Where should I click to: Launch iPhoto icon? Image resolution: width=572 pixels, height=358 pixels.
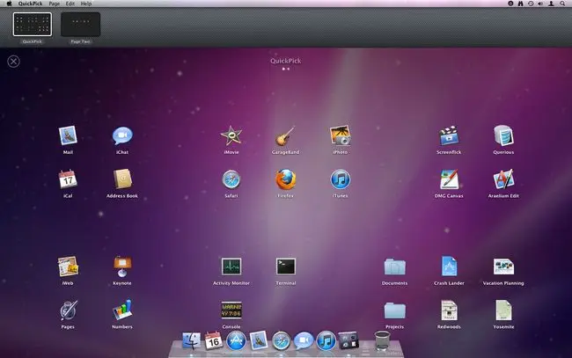[x=340, y=135]
